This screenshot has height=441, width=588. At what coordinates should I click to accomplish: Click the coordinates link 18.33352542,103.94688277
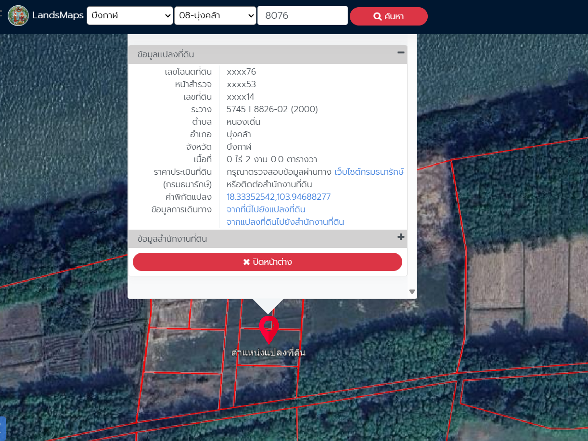[x=279, y=197]
